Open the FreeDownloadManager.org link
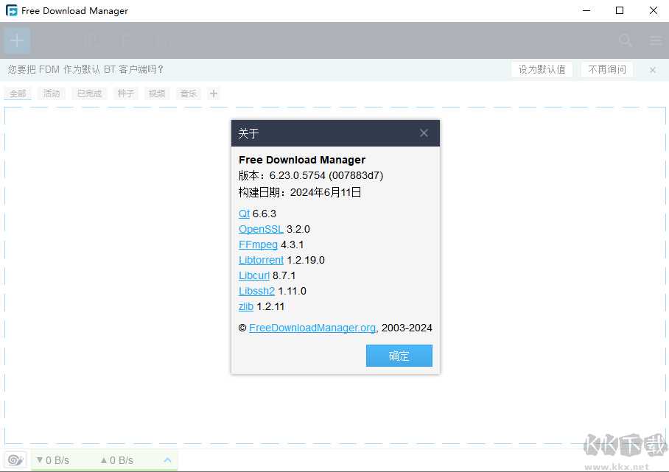This screenshot has height=472, width=669. (x=312, y=328)
